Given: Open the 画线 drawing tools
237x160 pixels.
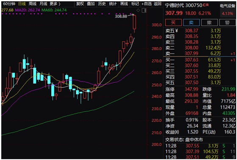Looking at the screenshot, I should 124,4.
